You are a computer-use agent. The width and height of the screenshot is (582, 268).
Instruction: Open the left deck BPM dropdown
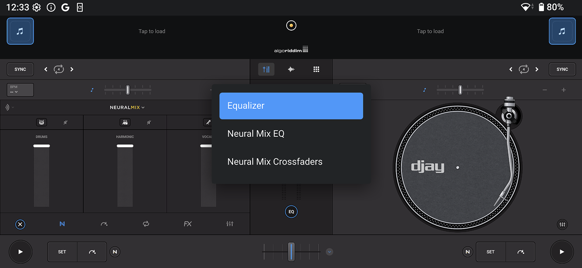pos(20,90)
